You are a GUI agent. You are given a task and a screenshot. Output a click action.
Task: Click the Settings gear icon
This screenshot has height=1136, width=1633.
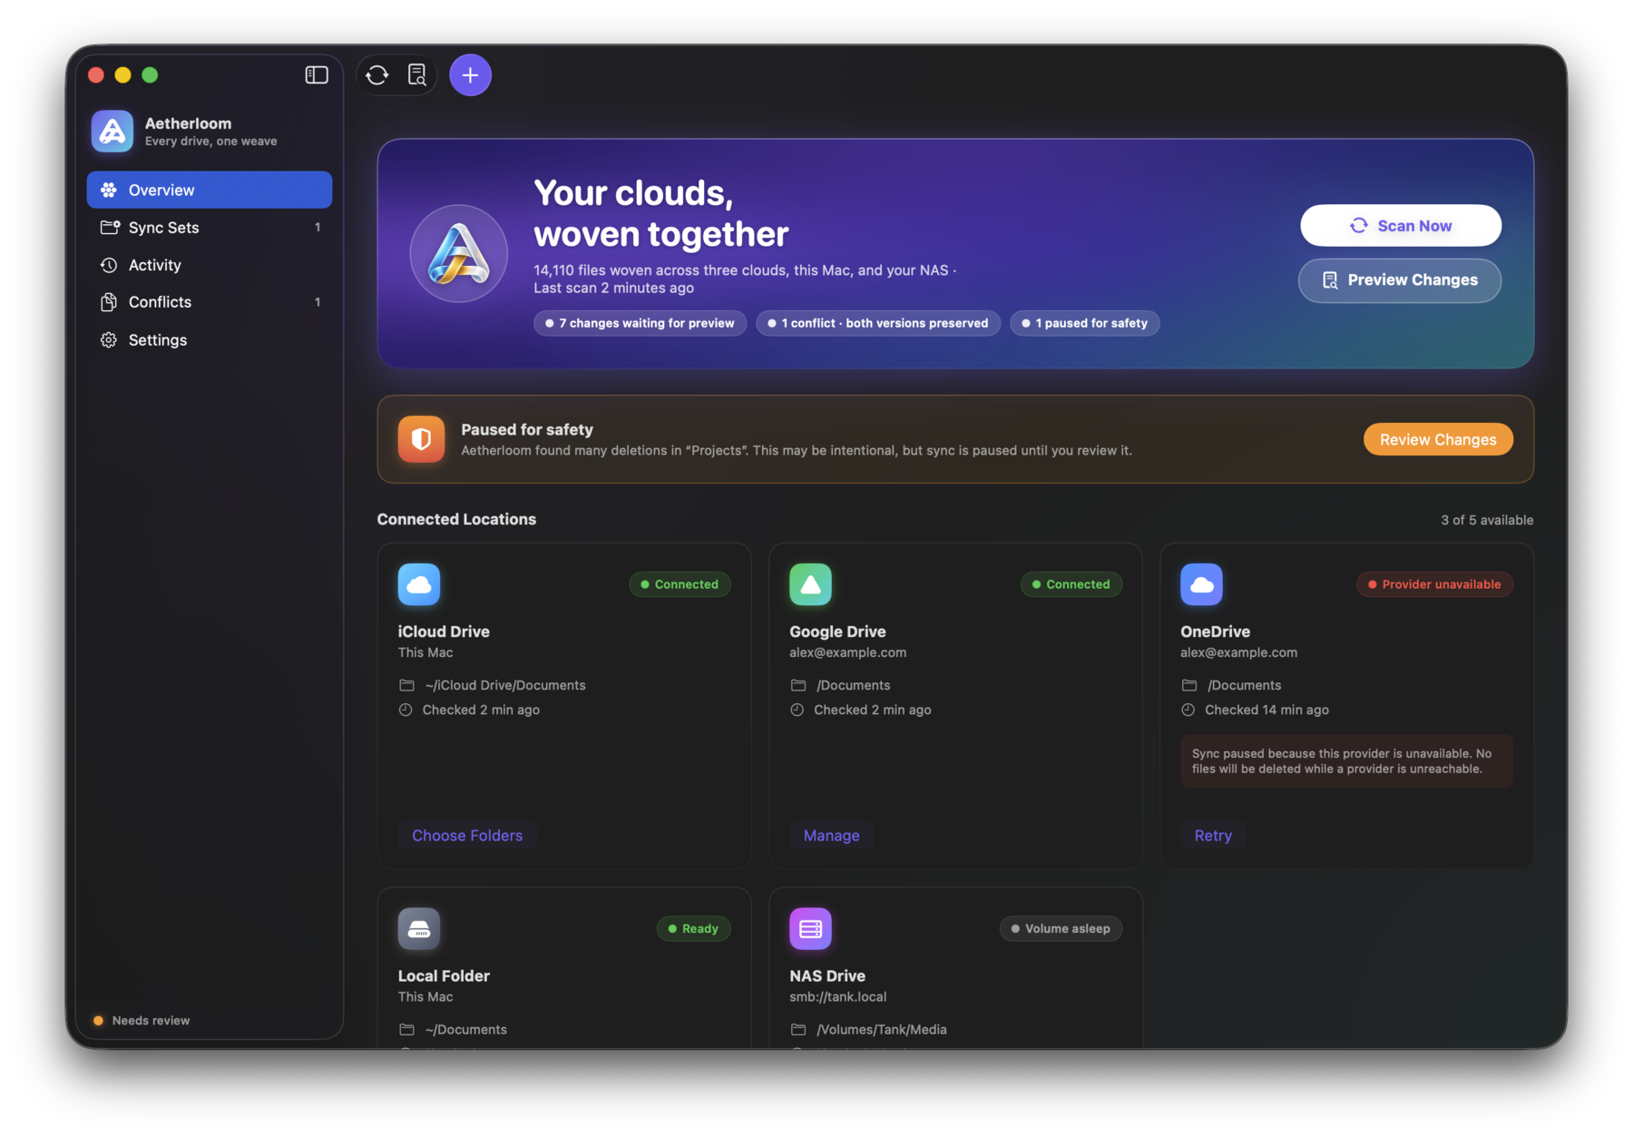click(109, 340)
